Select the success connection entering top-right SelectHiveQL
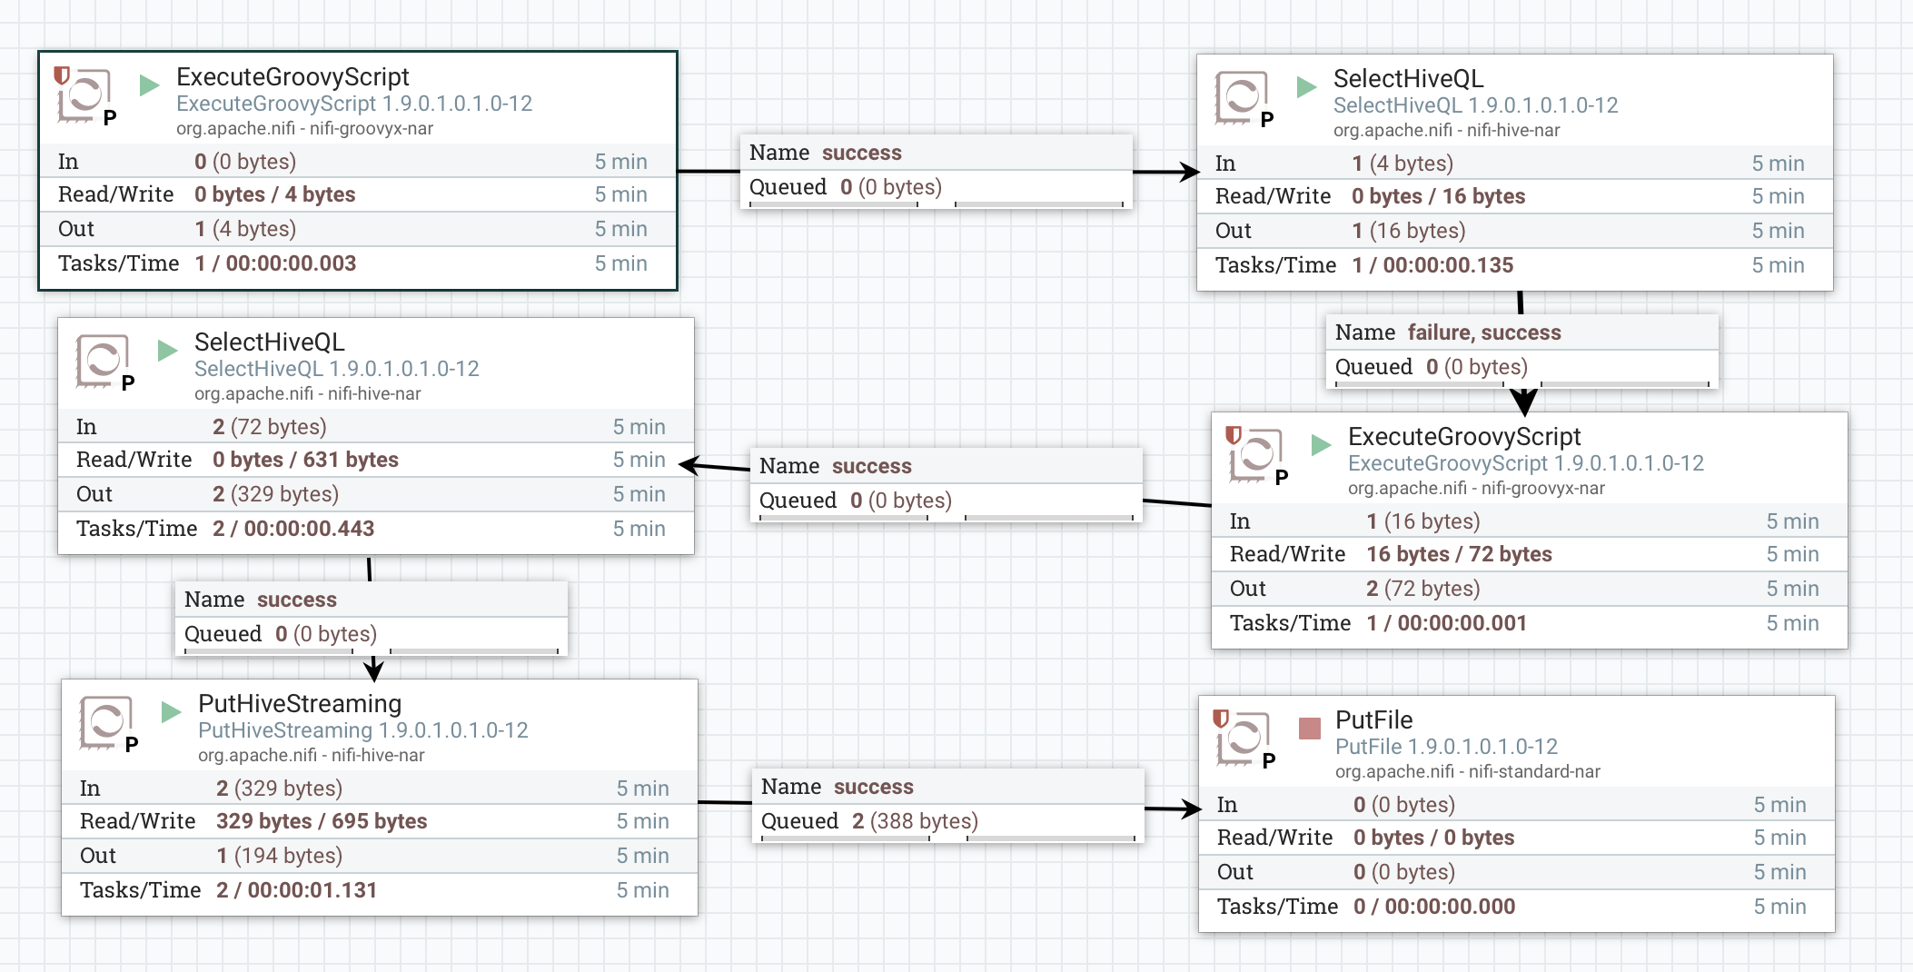 (937, 170)
